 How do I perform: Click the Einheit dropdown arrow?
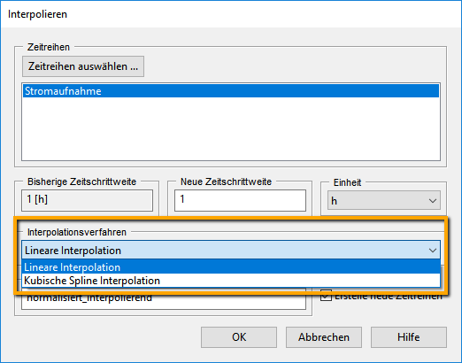click(433, 201)
